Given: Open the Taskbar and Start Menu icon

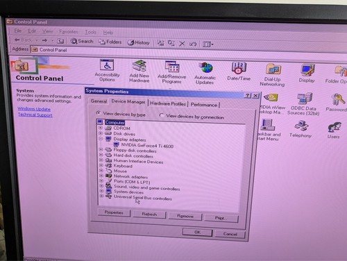Looking at the screenshot, I should 268,130.
